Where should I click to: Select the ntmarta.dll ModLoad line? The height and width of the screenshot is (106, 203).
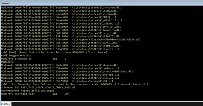point(60,49)
